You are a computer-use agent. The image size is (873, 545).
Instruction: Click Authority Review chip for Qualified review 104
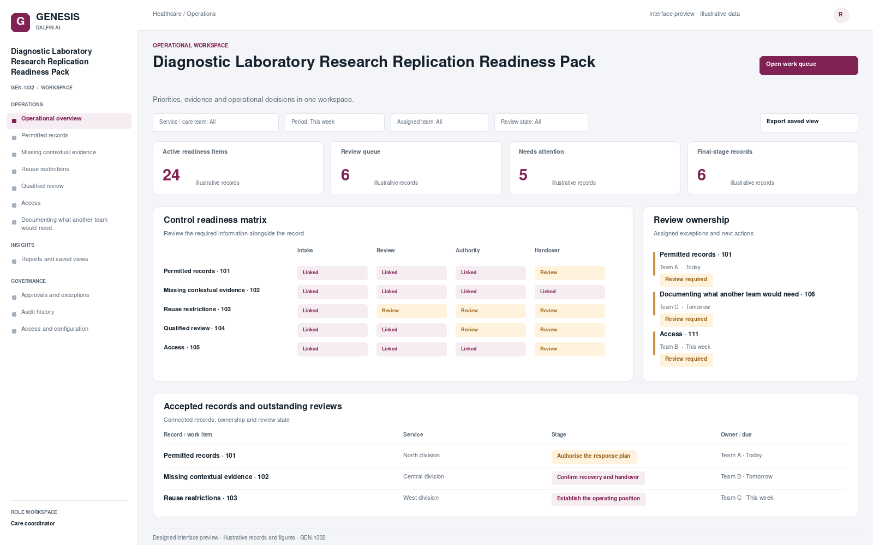(491, 330)
